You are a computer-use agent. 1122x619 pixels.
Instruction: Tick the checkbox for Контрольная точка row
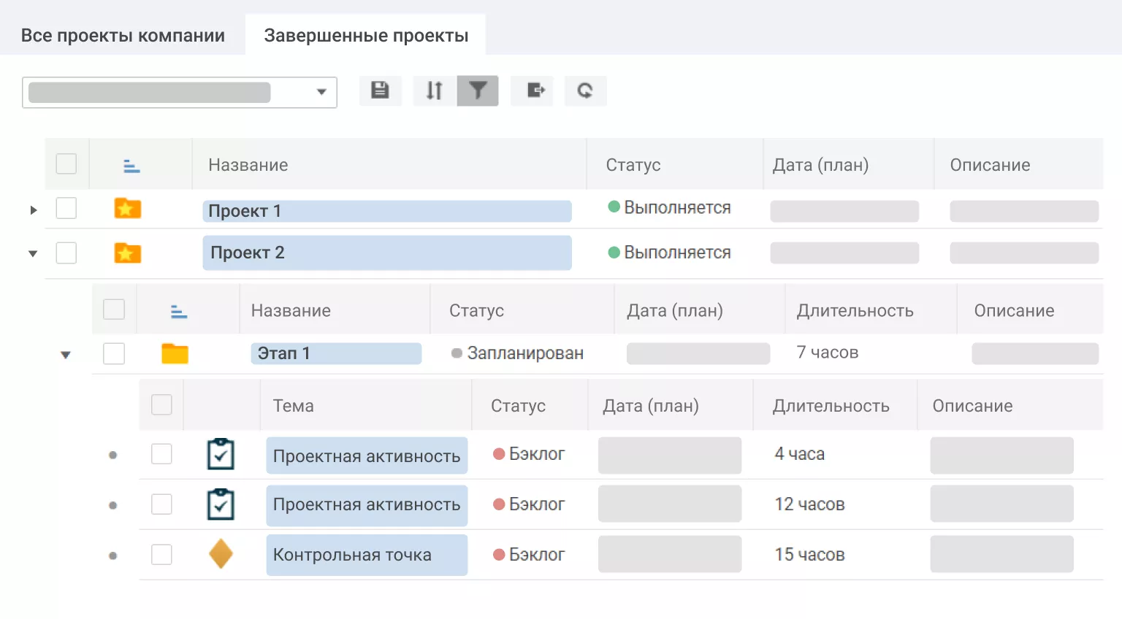pyautogui.click(x=161, y=555)
